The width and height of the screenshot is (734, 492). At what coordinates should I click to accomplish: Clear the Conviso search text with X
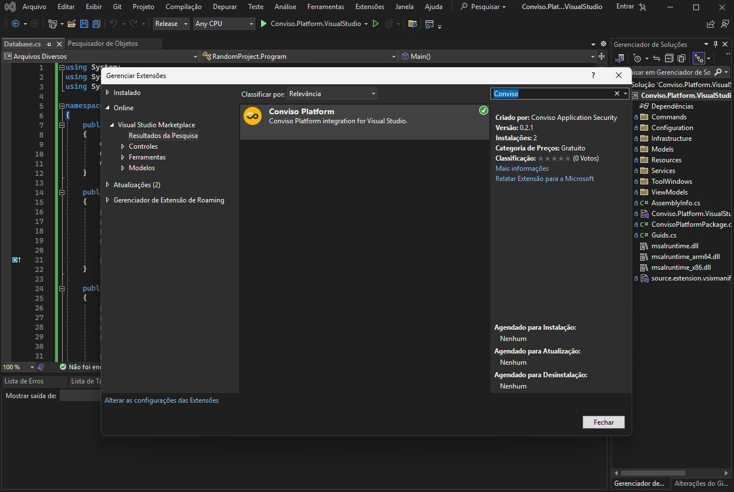point(617,94)
